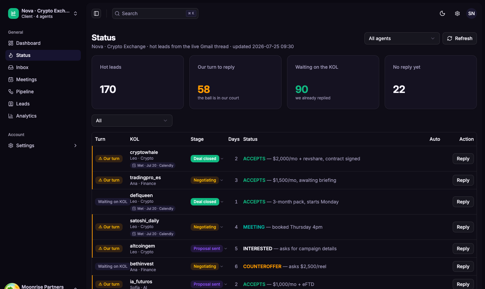The width and height of the screenshot is (485, 289).
Task: Reply to ia_futuros
Action: point(463,284)
